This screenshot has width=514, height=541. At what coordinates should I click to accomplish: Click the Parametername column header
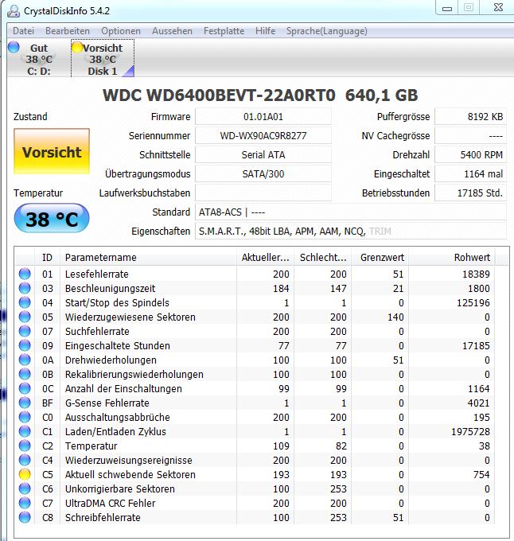148,258
